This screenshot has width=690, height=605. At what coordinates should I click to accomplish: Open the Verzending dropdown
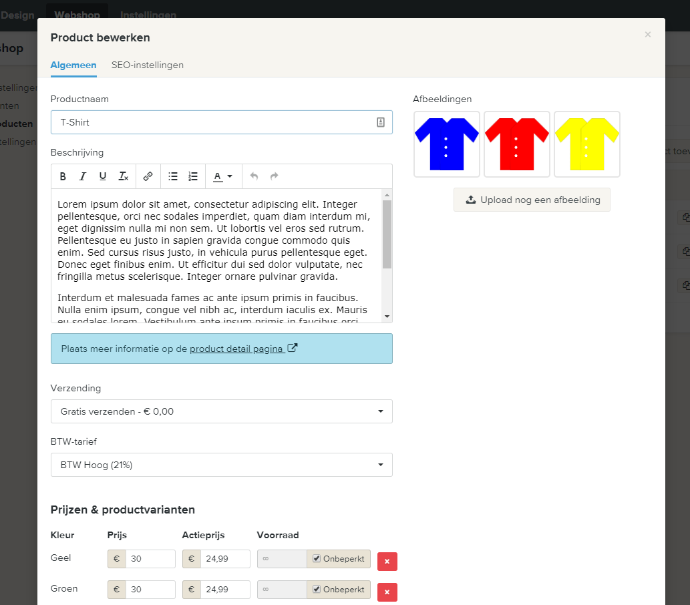[222, 411]
